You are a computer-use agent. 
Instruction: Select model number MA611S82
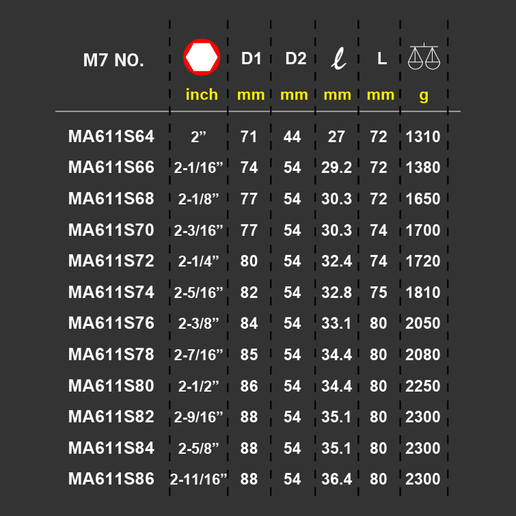pyautogui.click(x=111, y=416)
